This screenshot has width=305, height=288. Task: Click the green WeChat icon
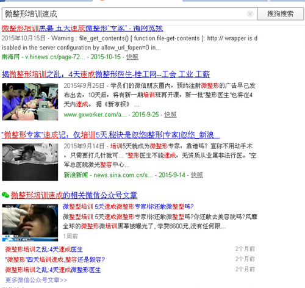tap(5, 195)
